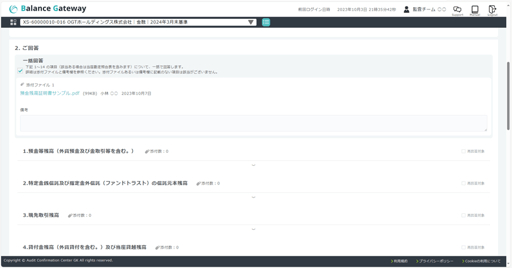Click the vertical page scrollbar
512x268 pixels.
click(508, 94)
